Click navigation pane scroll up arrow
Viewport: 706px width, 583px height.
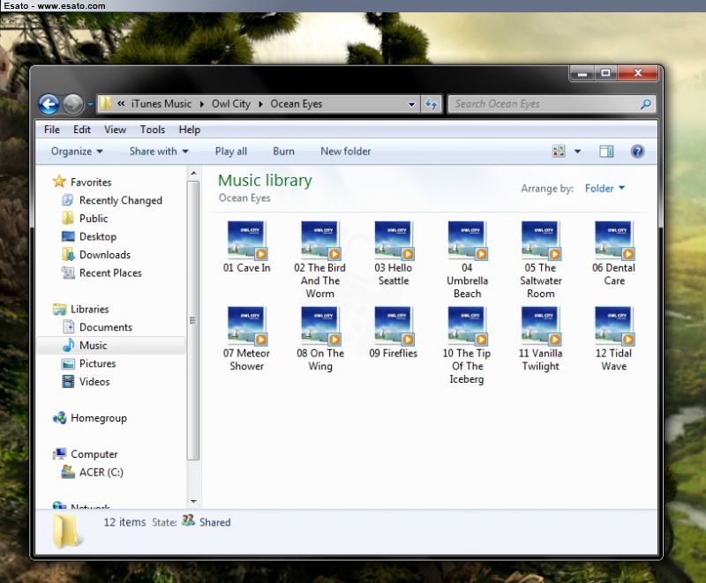(193, 173)
